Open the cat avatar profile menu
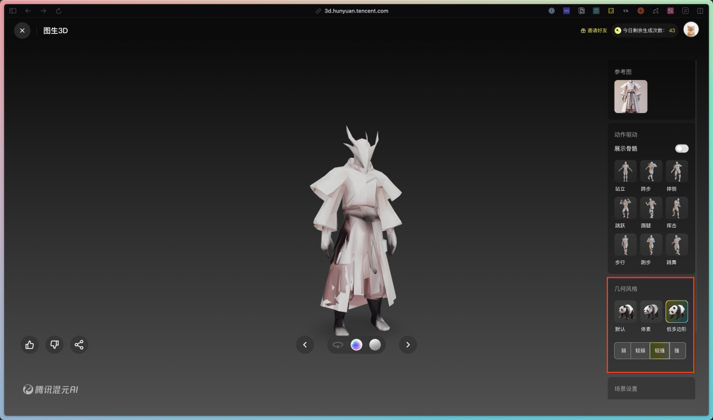The height and width of the screenshot is (420, 713). 691,30
